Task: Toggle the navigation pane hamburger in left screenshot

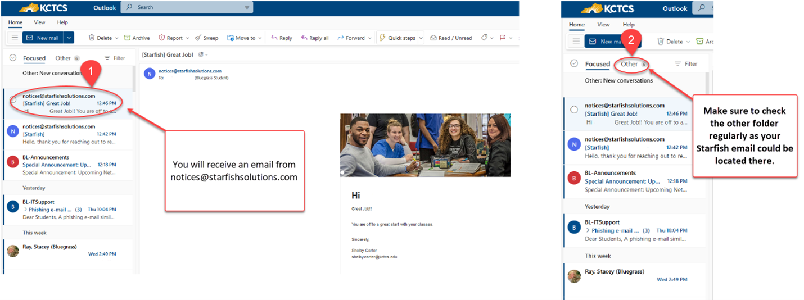Action: pyautogui.click(x=15, y=38)
